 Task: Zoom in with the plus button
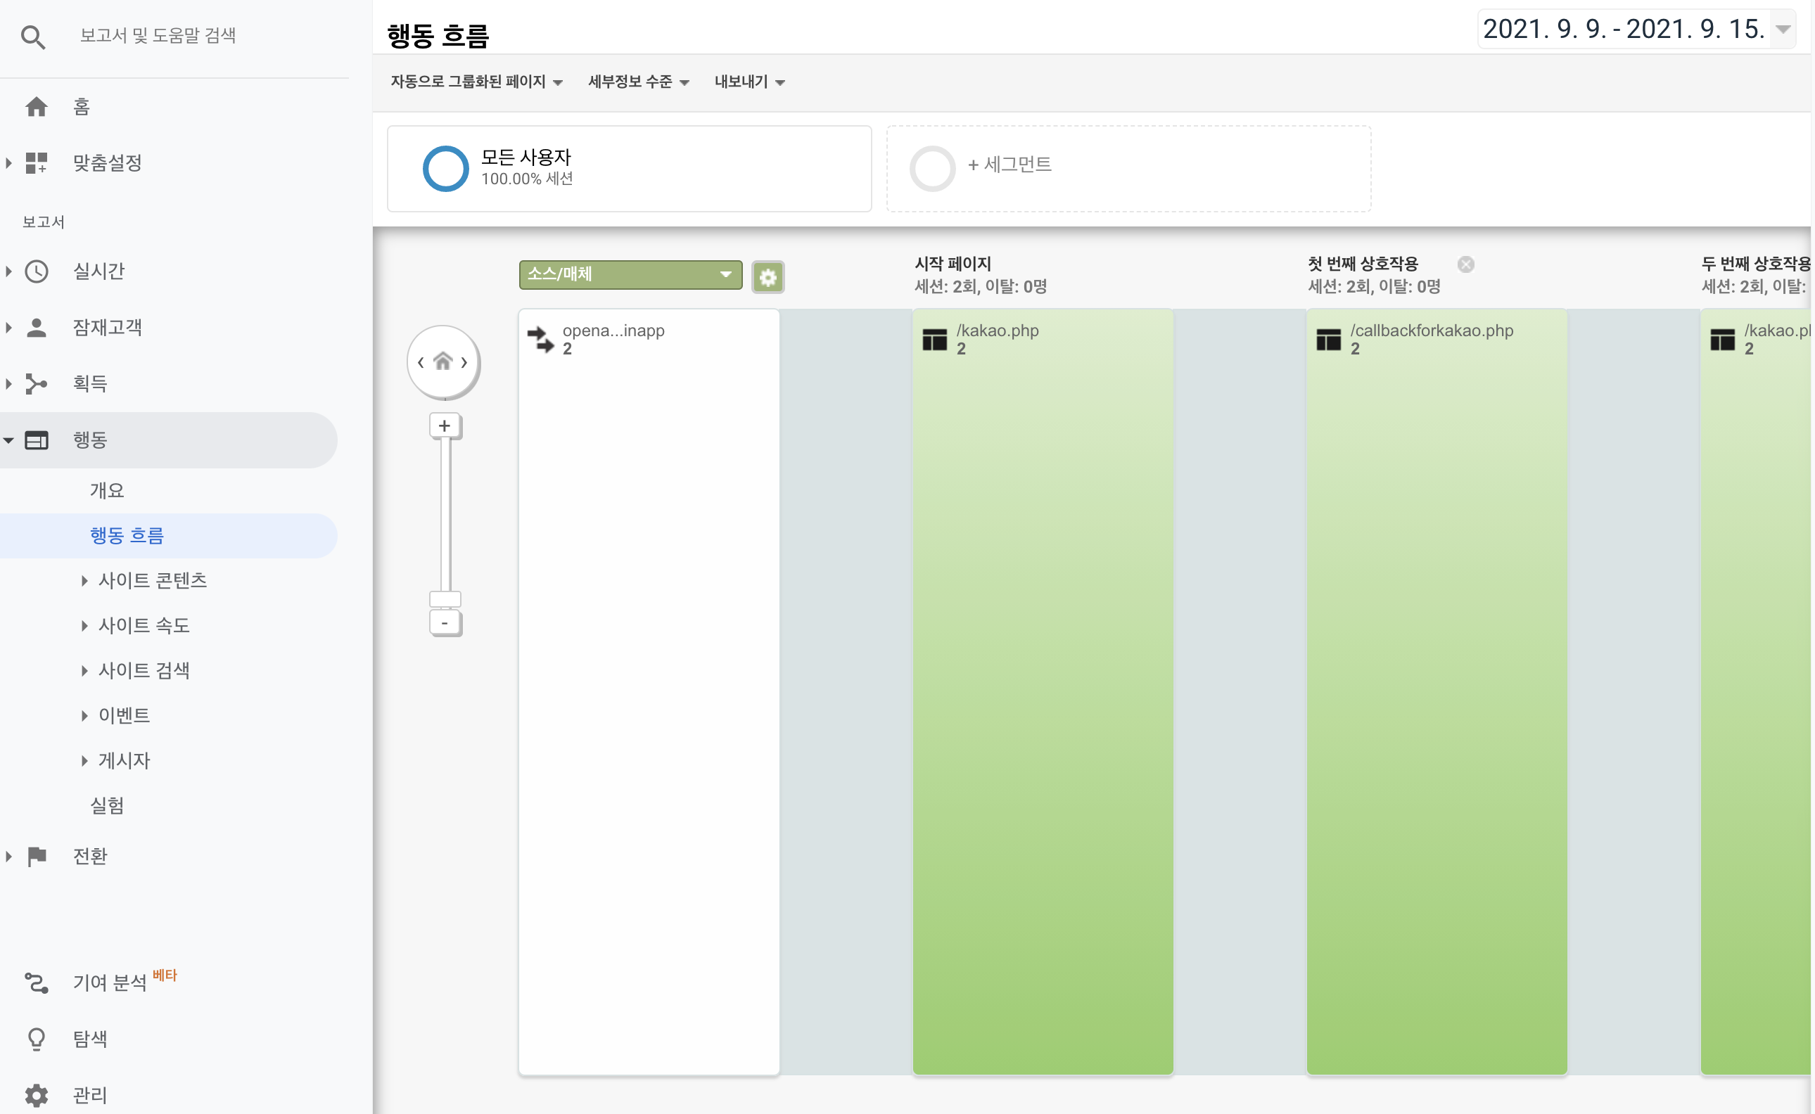[x=445, y=425]
